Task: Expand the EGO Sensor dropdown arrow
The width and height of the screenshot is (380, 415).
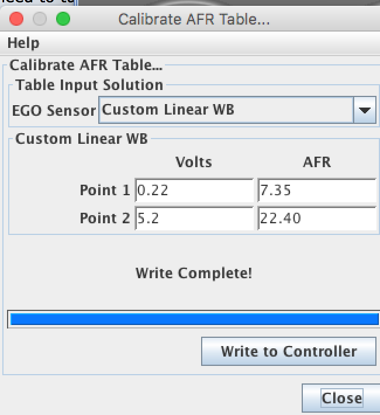Action: pos(365,110)
